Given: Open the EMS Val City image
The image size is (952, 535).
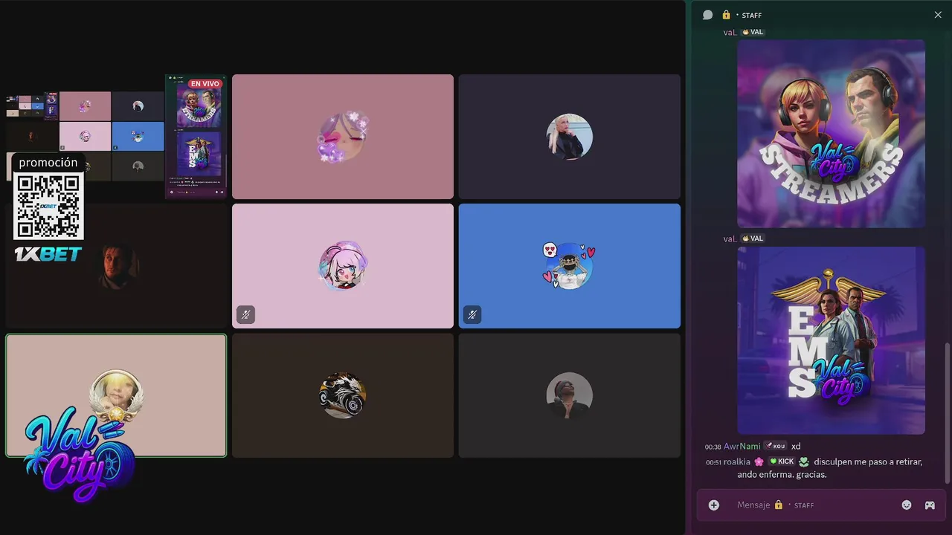Looking at the screenshot, I should [x=832, y=340].
